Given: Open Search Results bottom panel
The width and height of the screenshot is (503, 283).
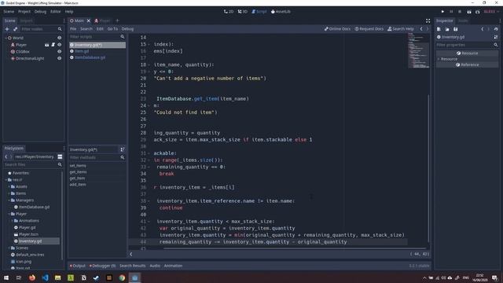Looking at the screenshot, I should 133,266.
